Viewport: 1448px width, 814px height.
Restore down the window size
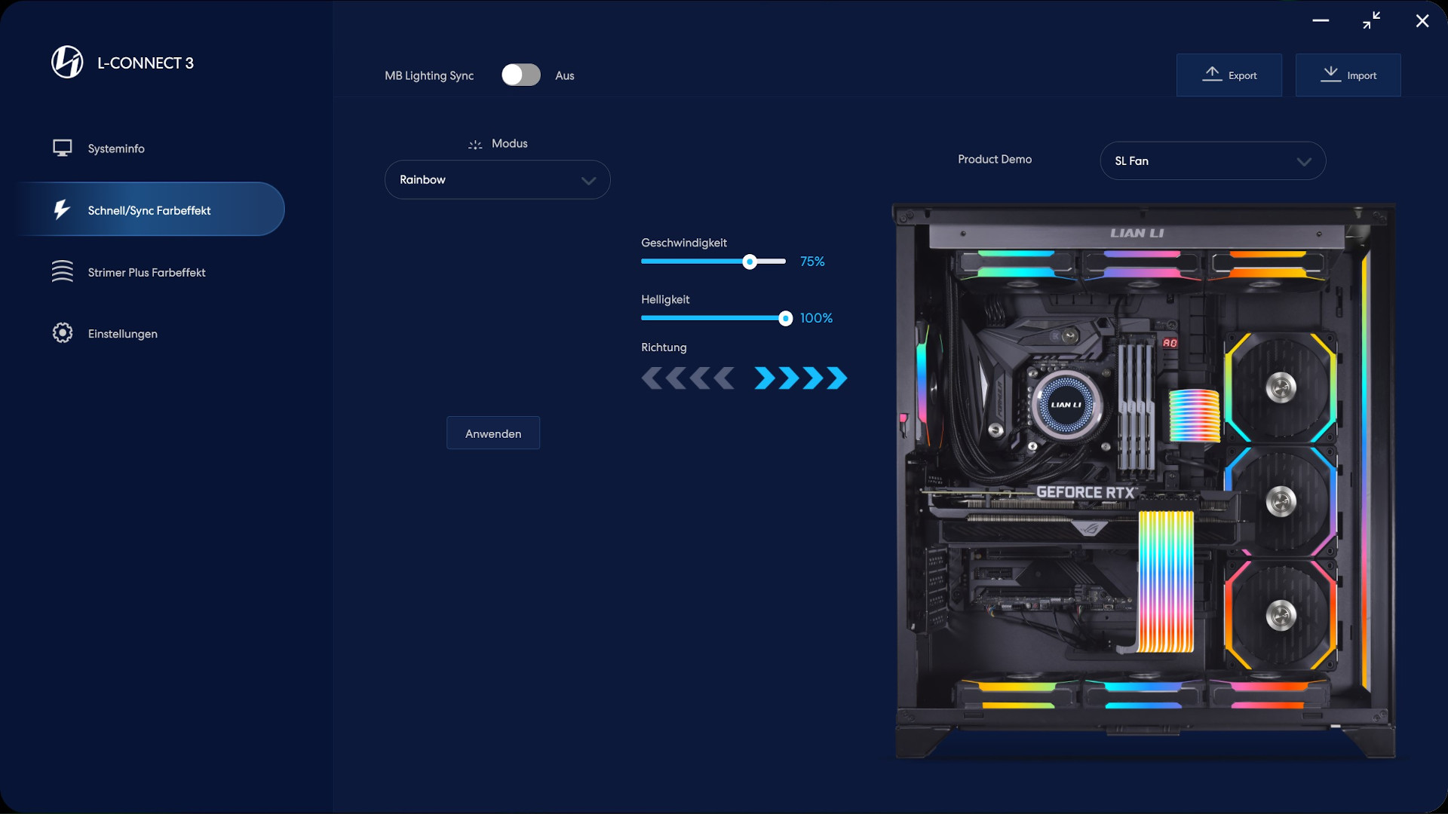coord(1372,20)
